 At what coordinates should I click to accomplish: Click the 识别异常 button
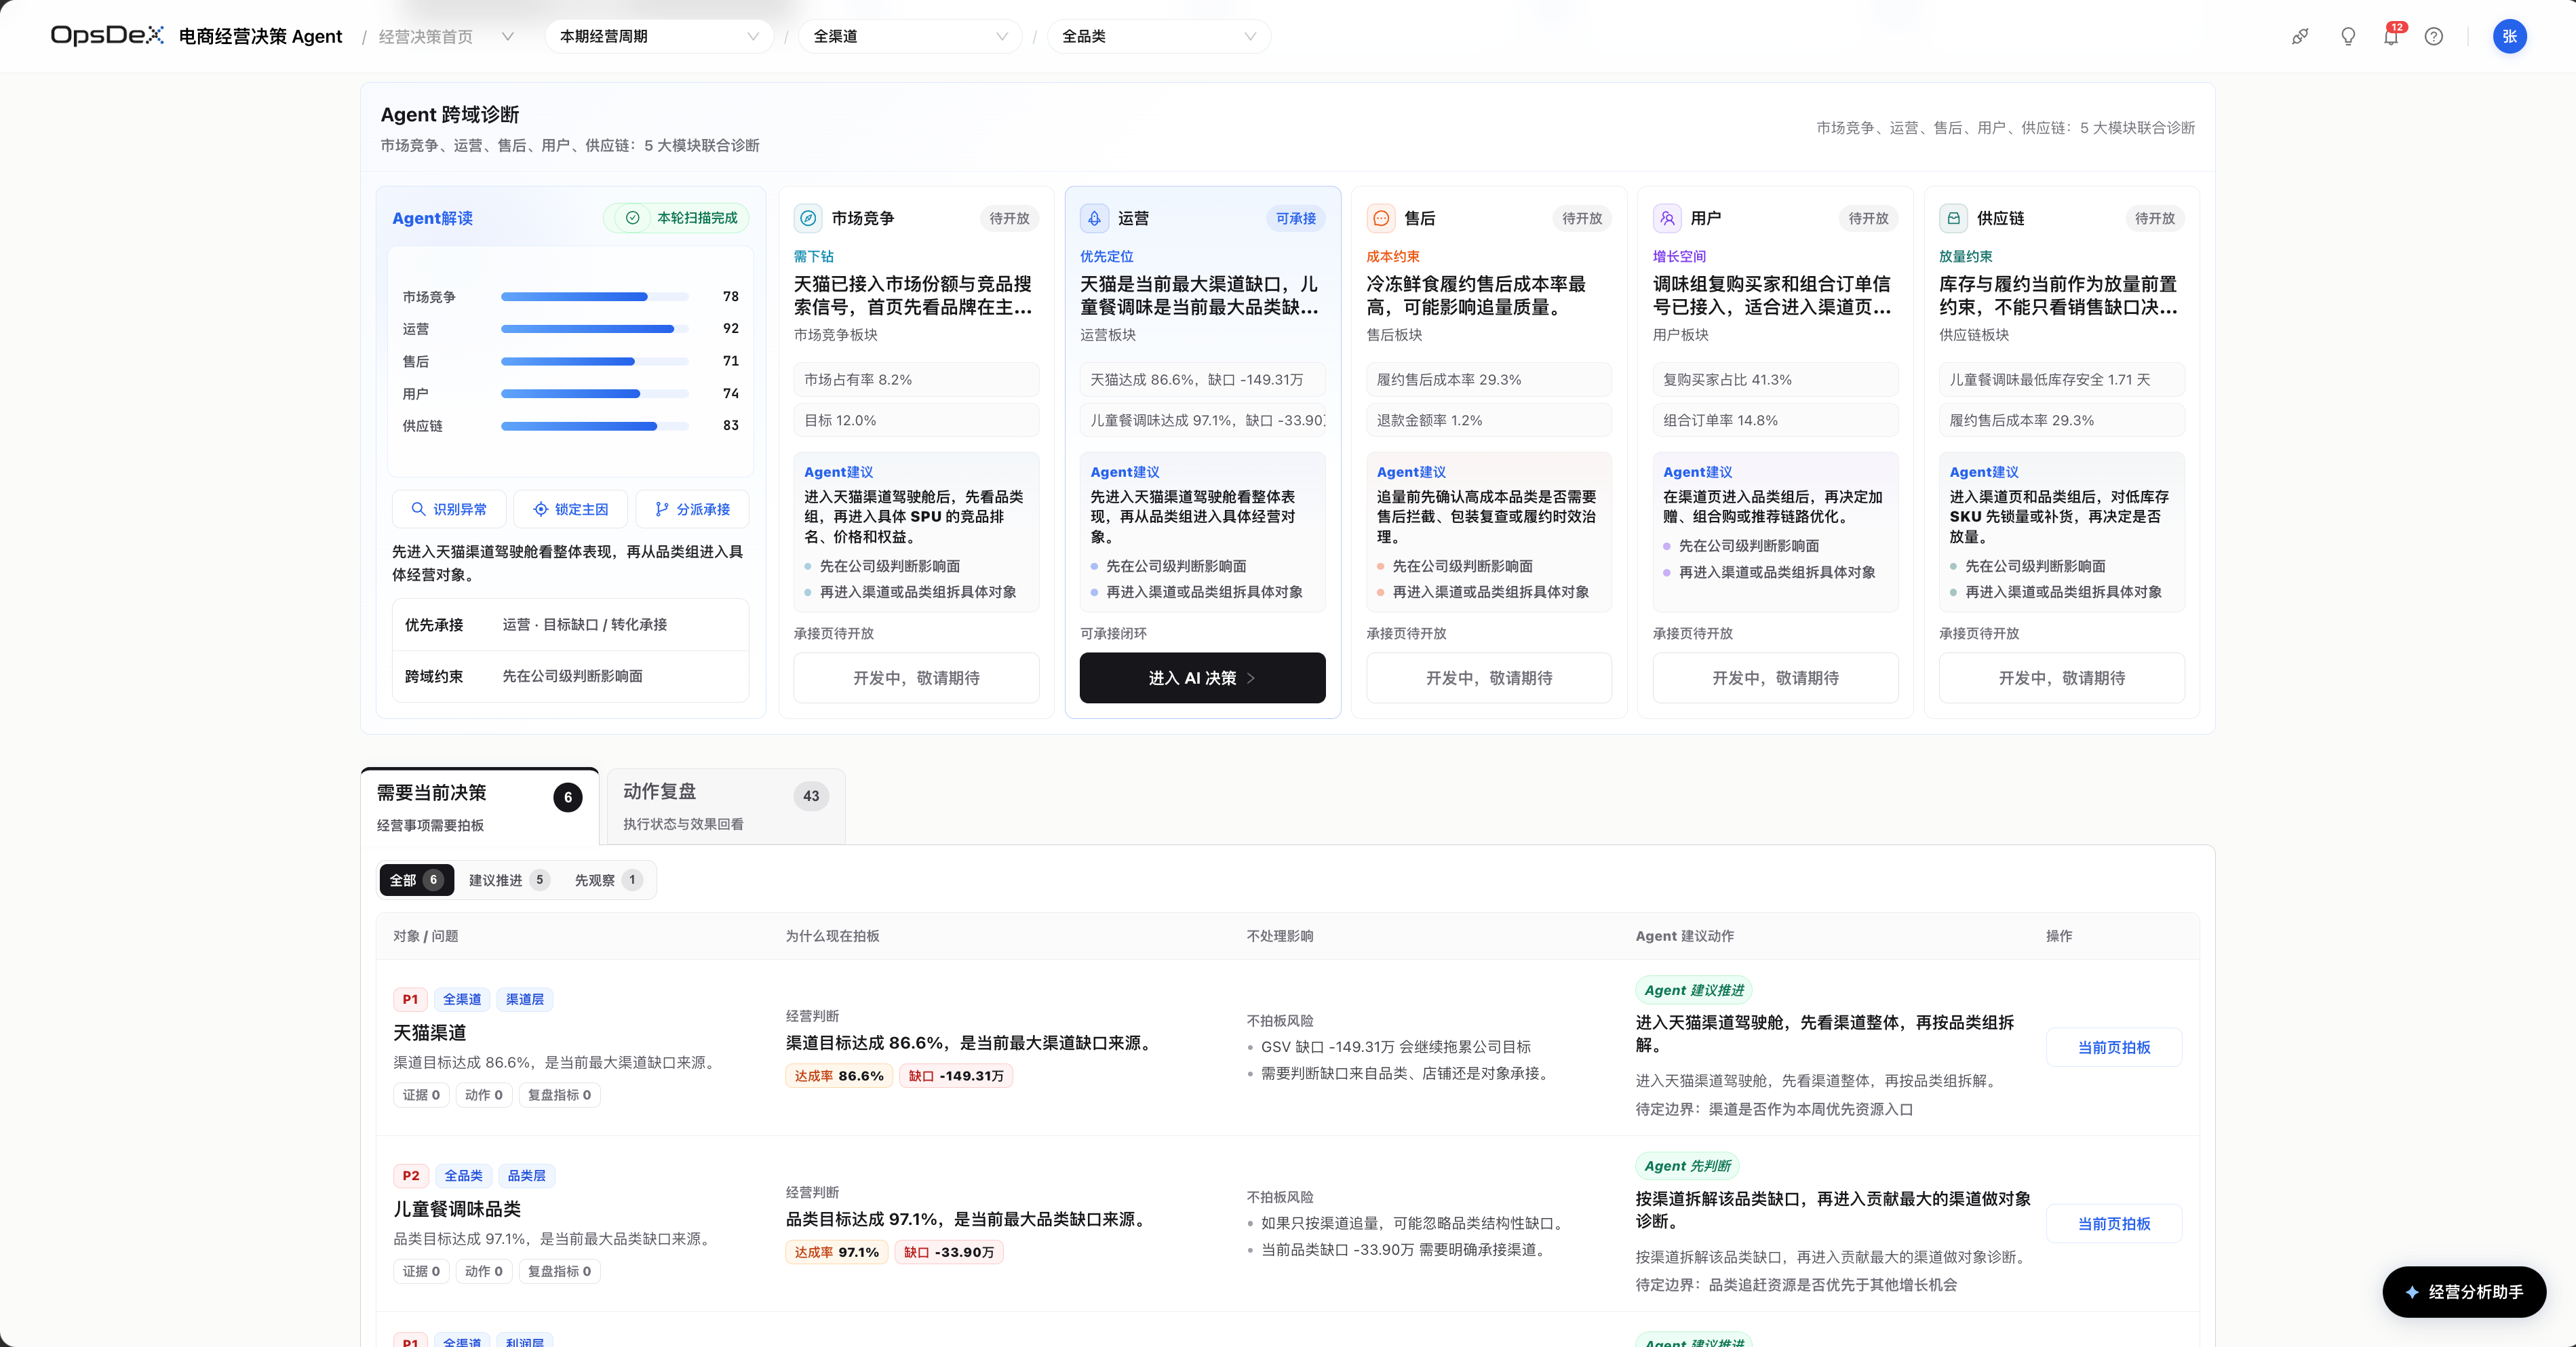449,509
